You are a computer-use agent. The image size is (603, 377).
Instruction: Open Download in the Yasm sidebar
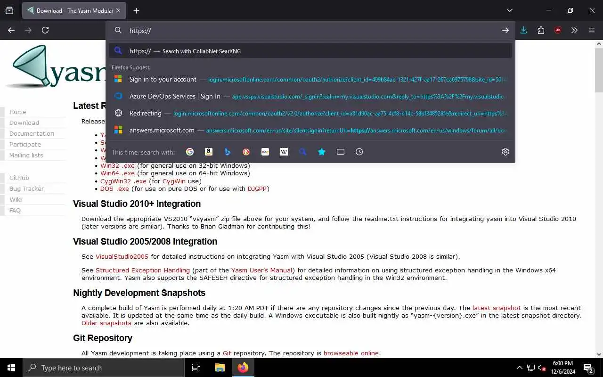point(24,123)
